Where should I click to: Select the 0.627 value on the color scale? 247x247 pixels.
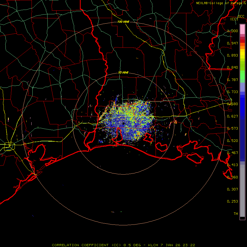tap(232, 116)
